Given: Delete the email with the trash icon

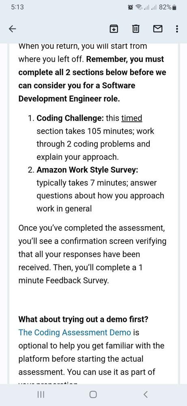Looking at the screenshot, I should coord(136,29).
